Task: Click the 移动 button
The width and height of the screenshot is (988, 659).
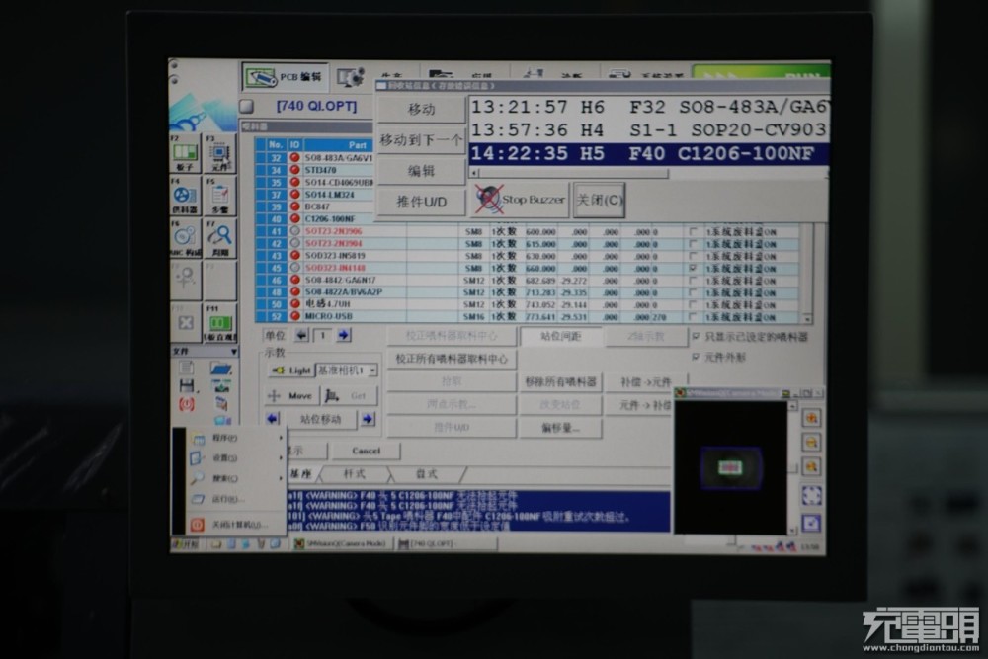Action: click(x=421, y=109)
